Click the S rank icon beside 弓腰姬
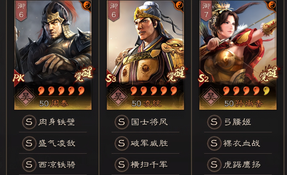The width and height of the screenshot is (287, 175). pyautogui.click(x=214, y=122)
